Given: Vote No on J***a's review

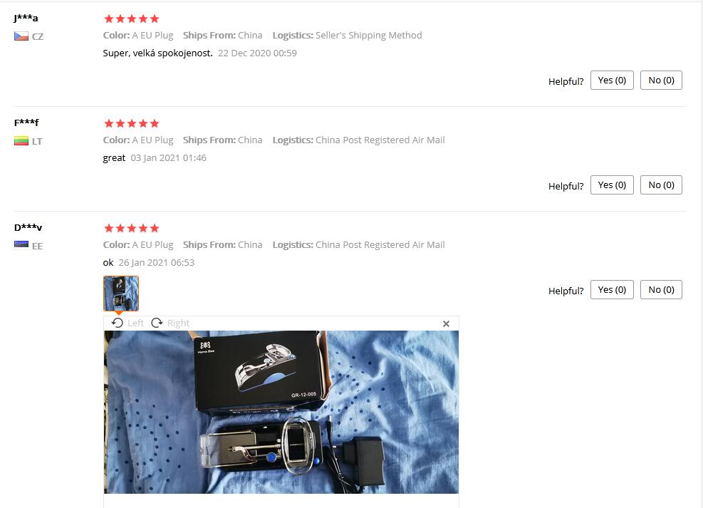Looking at the screenshot, I should point(661,81).
